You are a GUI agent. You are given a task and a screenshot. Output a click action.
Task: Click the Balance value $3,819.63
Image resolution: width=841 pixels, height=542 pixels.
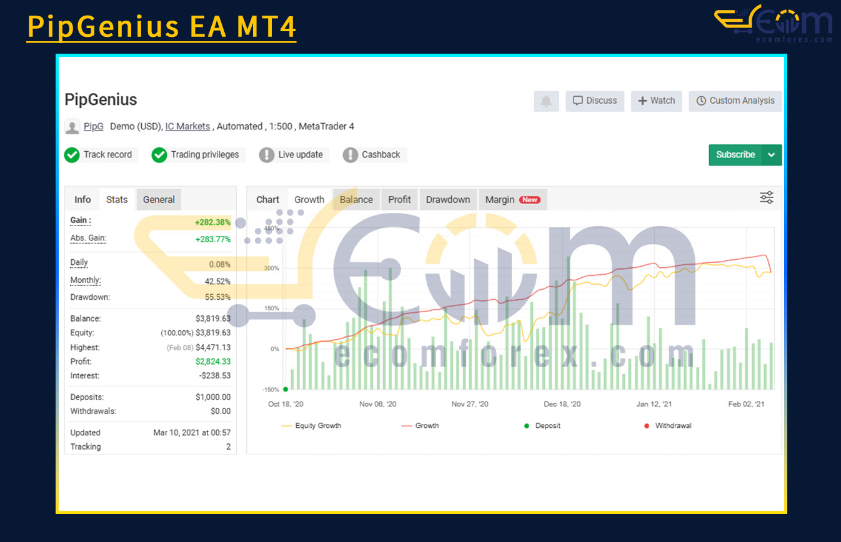click(213, 318)
